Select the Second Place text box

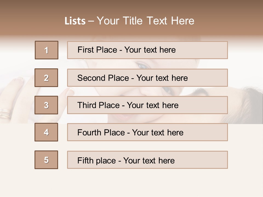[147, 78]
